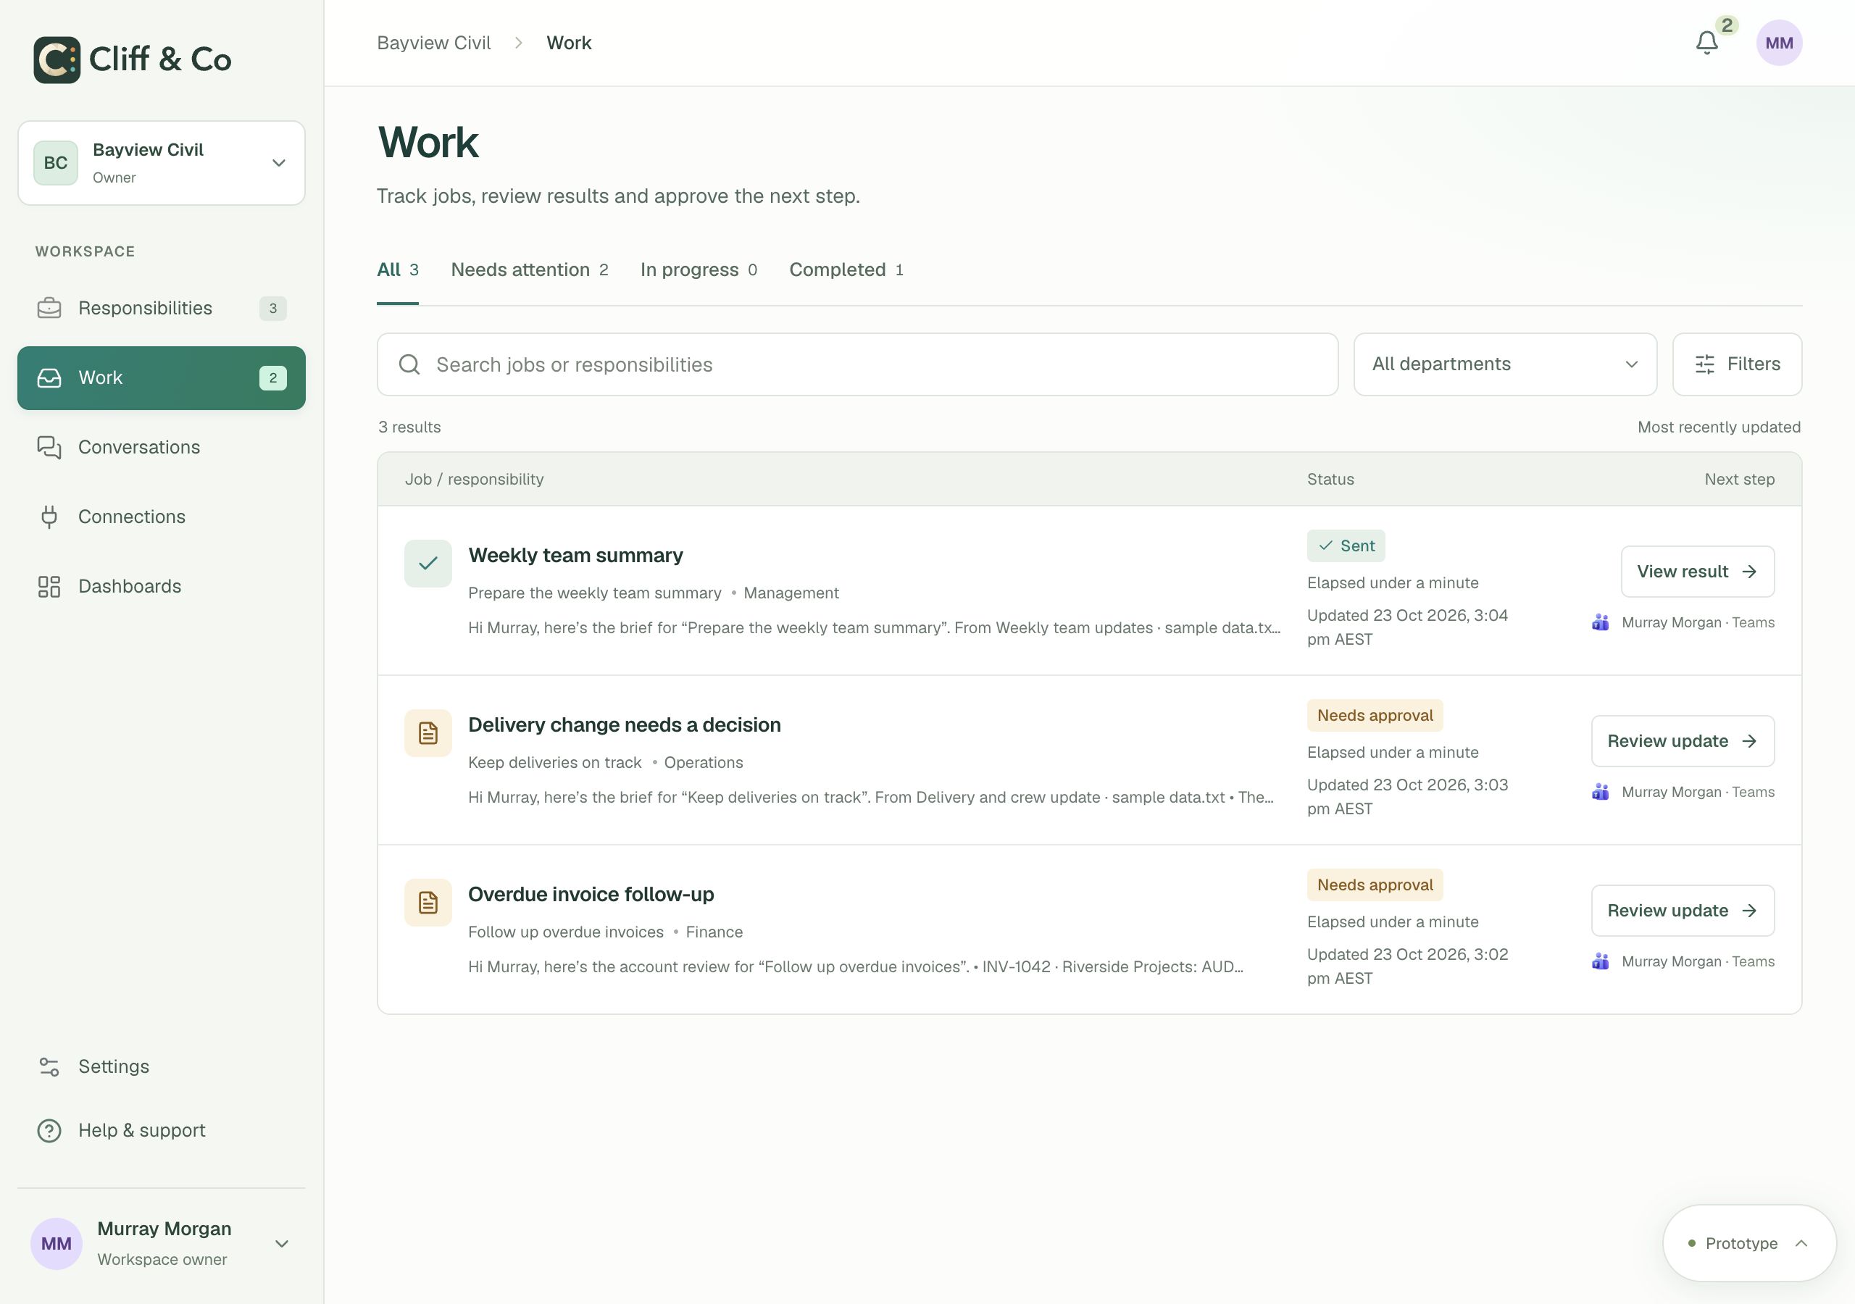Switch to the Needs attention tab

point(529,269)
